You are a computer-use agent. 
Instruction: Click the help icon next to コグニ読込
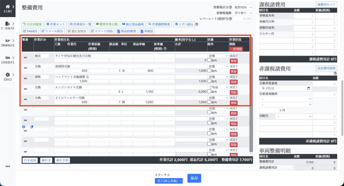tap(197, 24)
